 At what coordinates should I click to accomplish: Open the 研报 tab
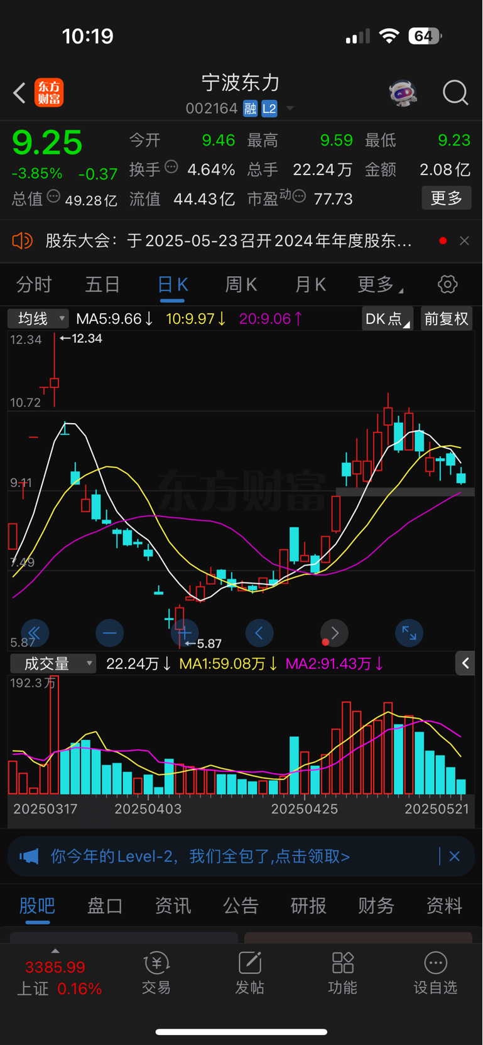(308, 906)
